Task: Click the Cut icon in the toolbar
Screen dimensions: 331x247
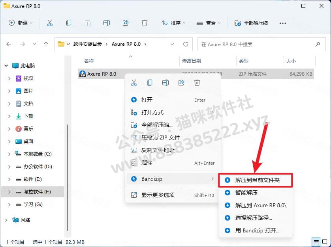Action: (x=50, y=23)
